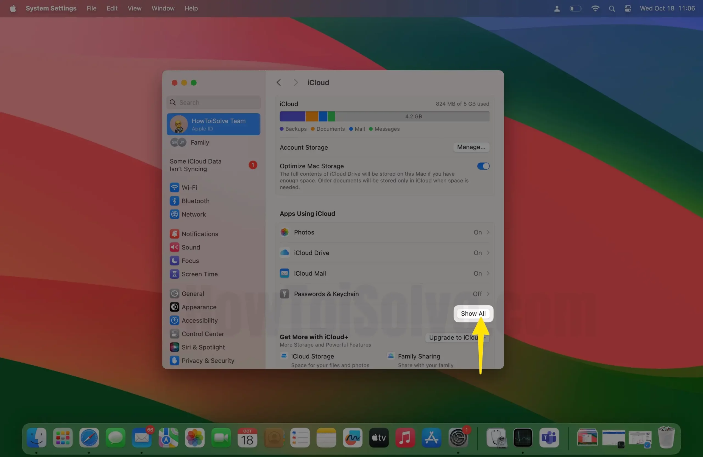Open App Store from the Dock

click(431, 438)
